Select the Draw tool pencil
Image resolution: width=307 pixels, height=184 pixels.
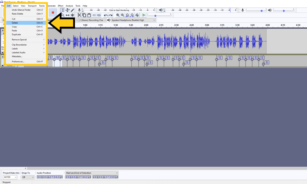pos(72,10)
